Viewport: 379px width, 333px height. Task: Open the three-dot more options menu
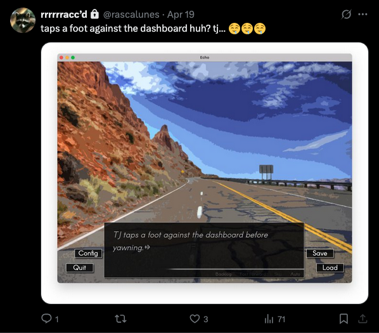click(363, 15)
